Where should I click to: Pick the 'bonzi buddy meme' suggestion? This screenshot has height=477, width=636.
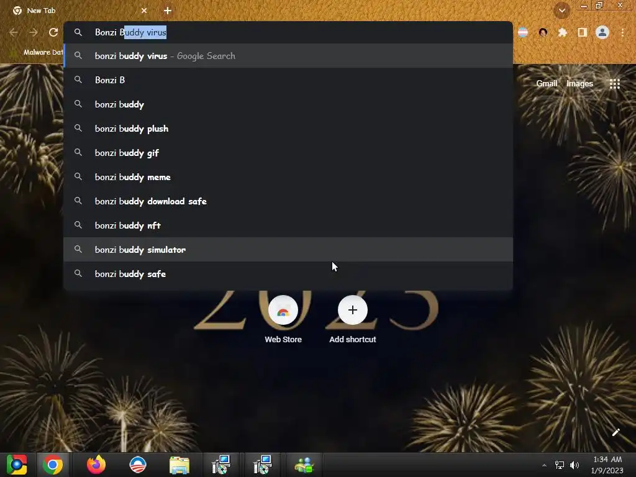(288, 177)
